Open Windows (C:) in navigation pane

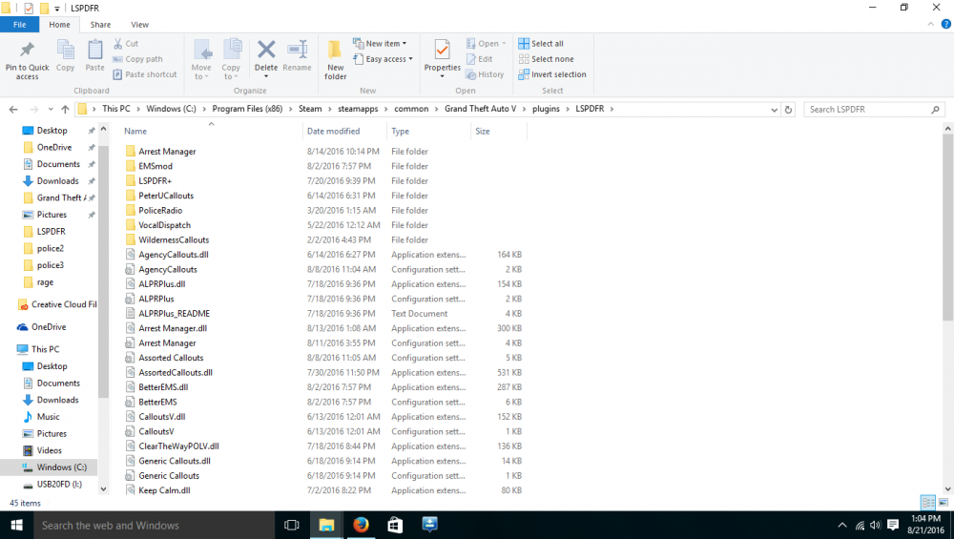point(61,467)
